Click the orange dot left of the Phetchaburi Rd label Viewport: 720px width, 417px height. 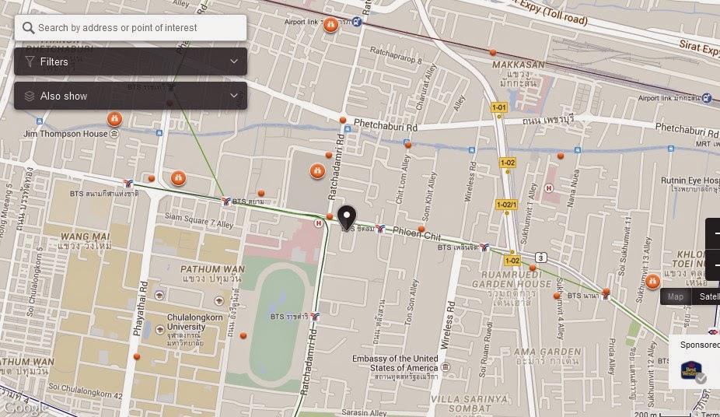343,120
